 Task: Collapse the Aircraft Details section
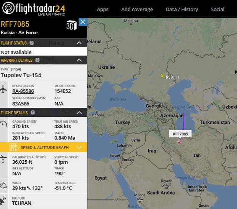click(x=79, y=60)
